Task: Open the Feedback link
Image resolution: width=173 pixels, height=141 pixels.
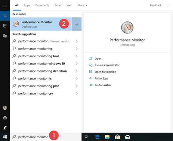Action: pos(156,5)
